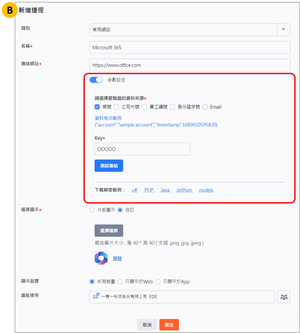Uncheck the 帳號 checkbox
Viewport: 300px width, 333px height.
tap(97, 107)
